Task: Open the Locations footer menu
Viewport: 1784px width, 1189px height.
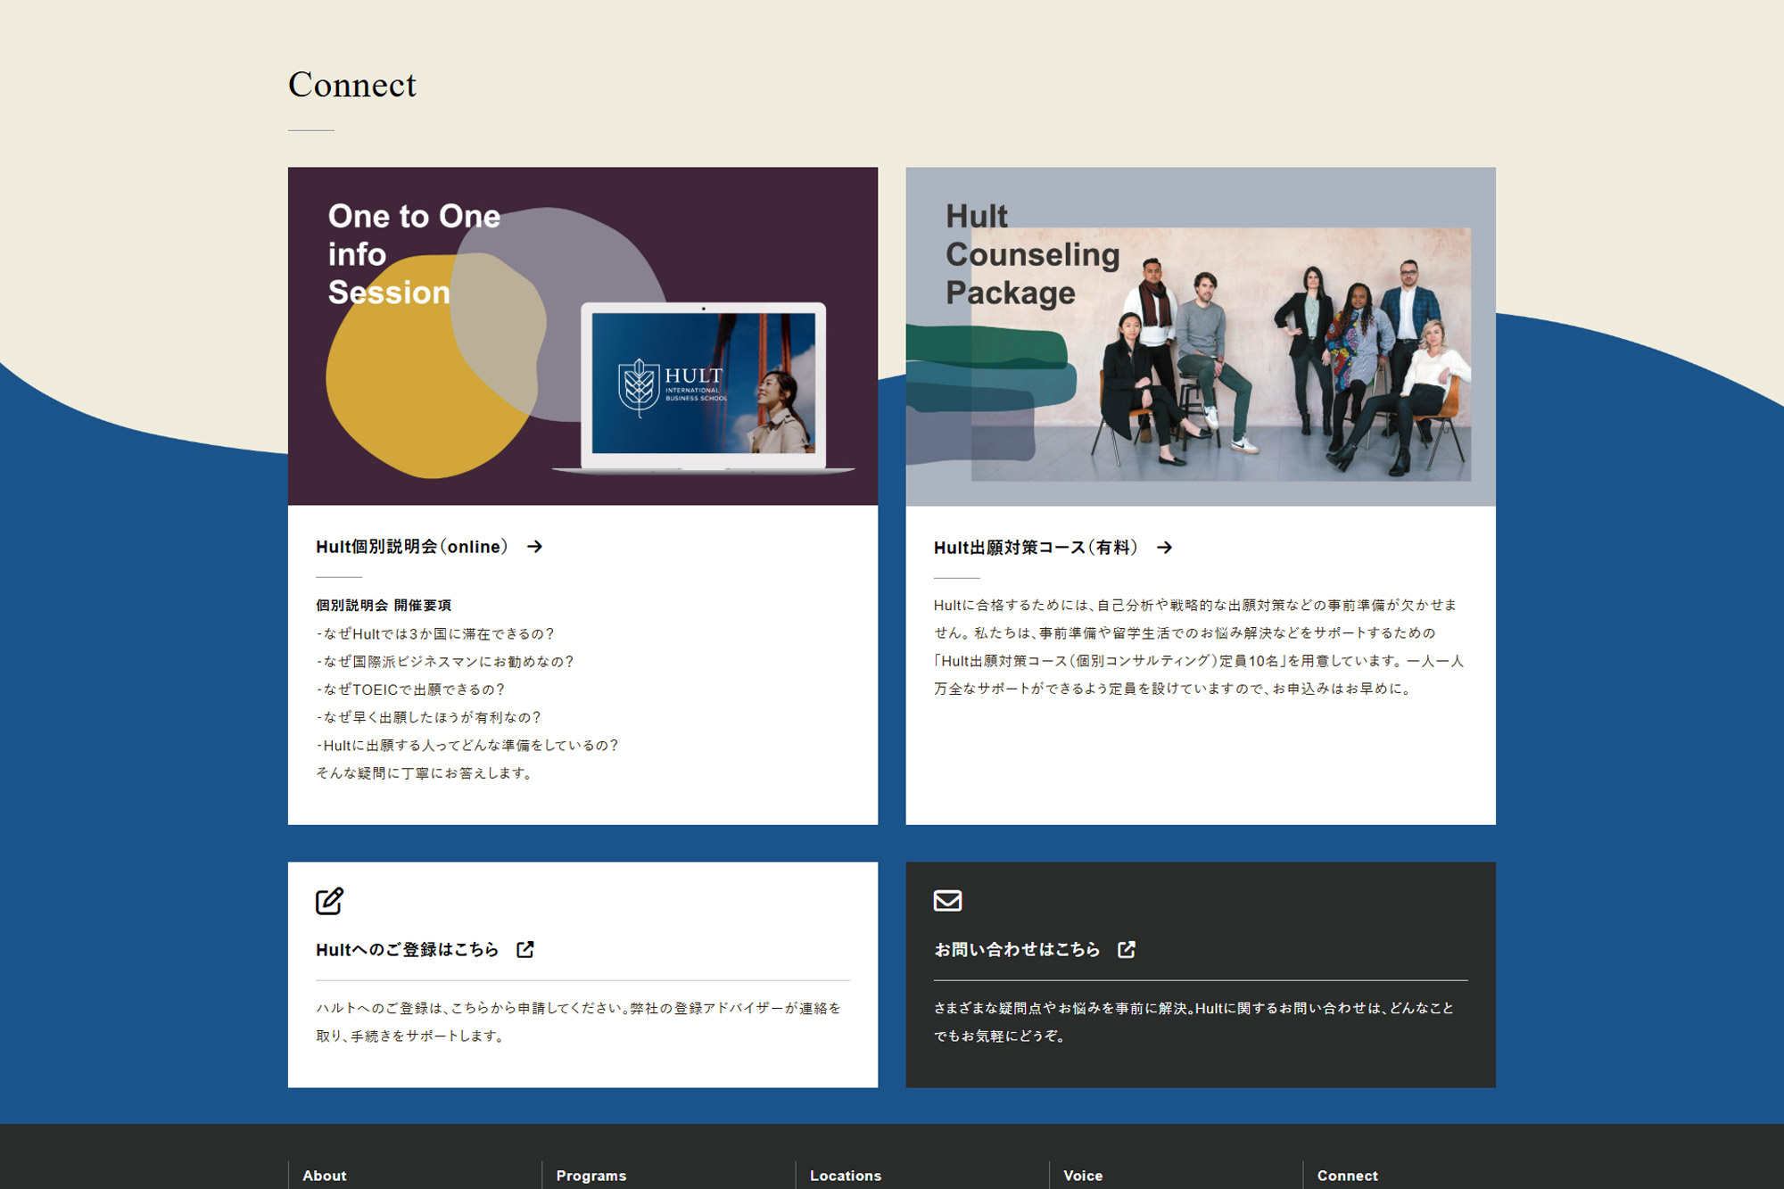Action: point(846,1176)
